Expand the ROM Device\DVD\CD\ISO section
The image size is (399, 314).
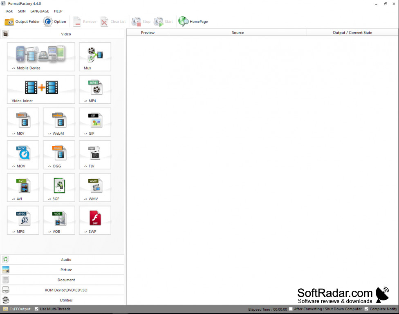click(x=62, y=290)
